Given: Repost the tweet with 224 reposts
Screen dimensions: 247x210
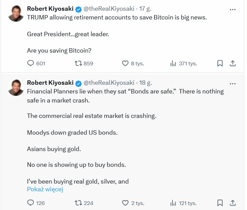Looking at the screenshot, I should point(78,203).
